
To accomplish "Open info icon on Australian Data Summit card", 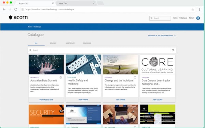I will [61, 77].
